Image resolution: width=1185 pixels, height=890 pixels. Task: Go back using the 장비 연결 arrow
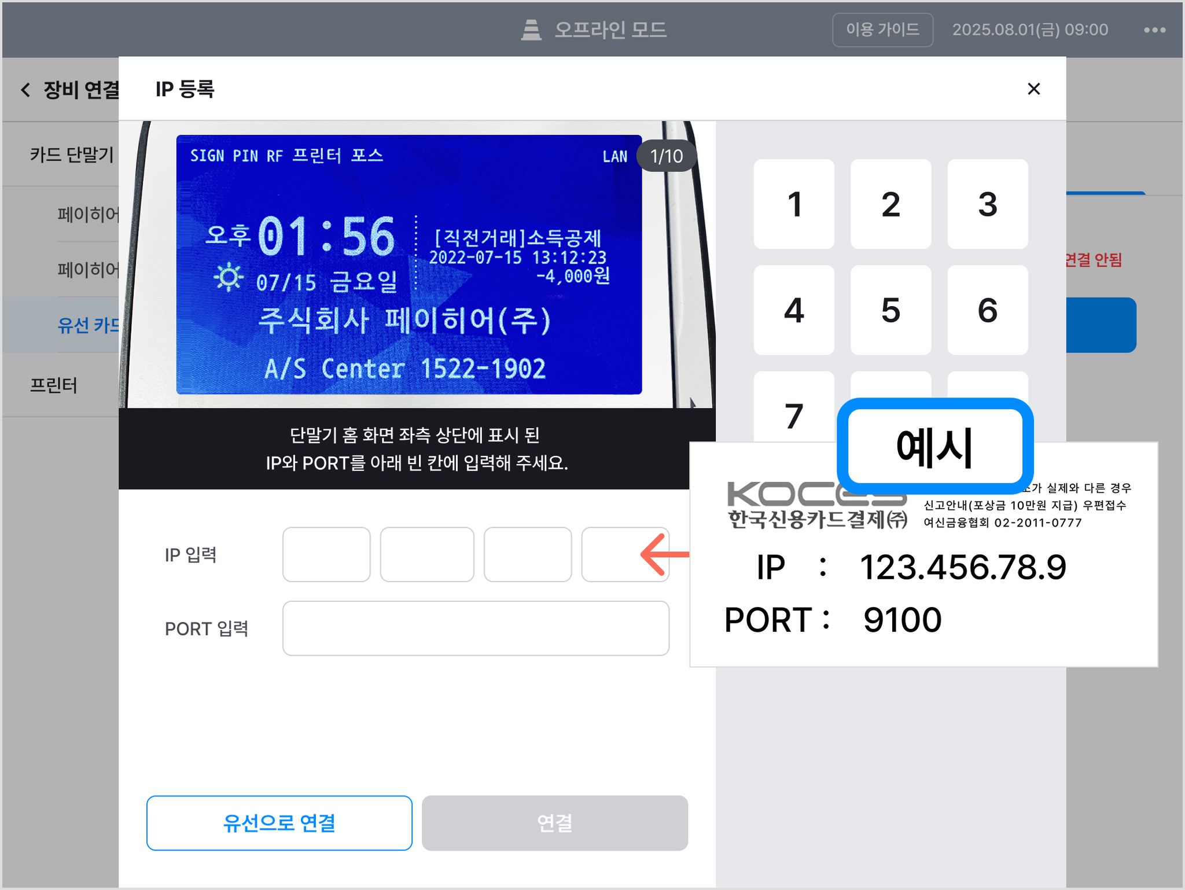pos(25,90)
